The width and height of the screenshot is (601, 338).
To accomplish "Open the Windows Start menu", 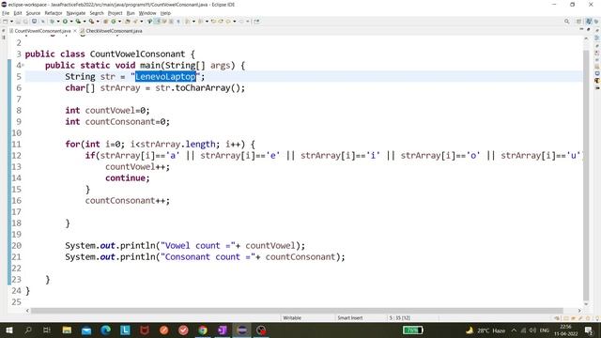I will [x=8, y=330].
